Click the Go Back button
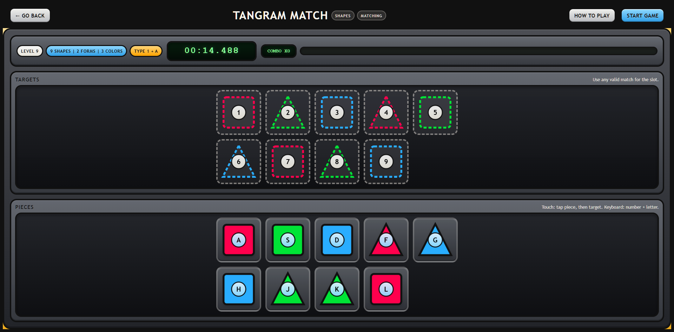 coord(30,15)
